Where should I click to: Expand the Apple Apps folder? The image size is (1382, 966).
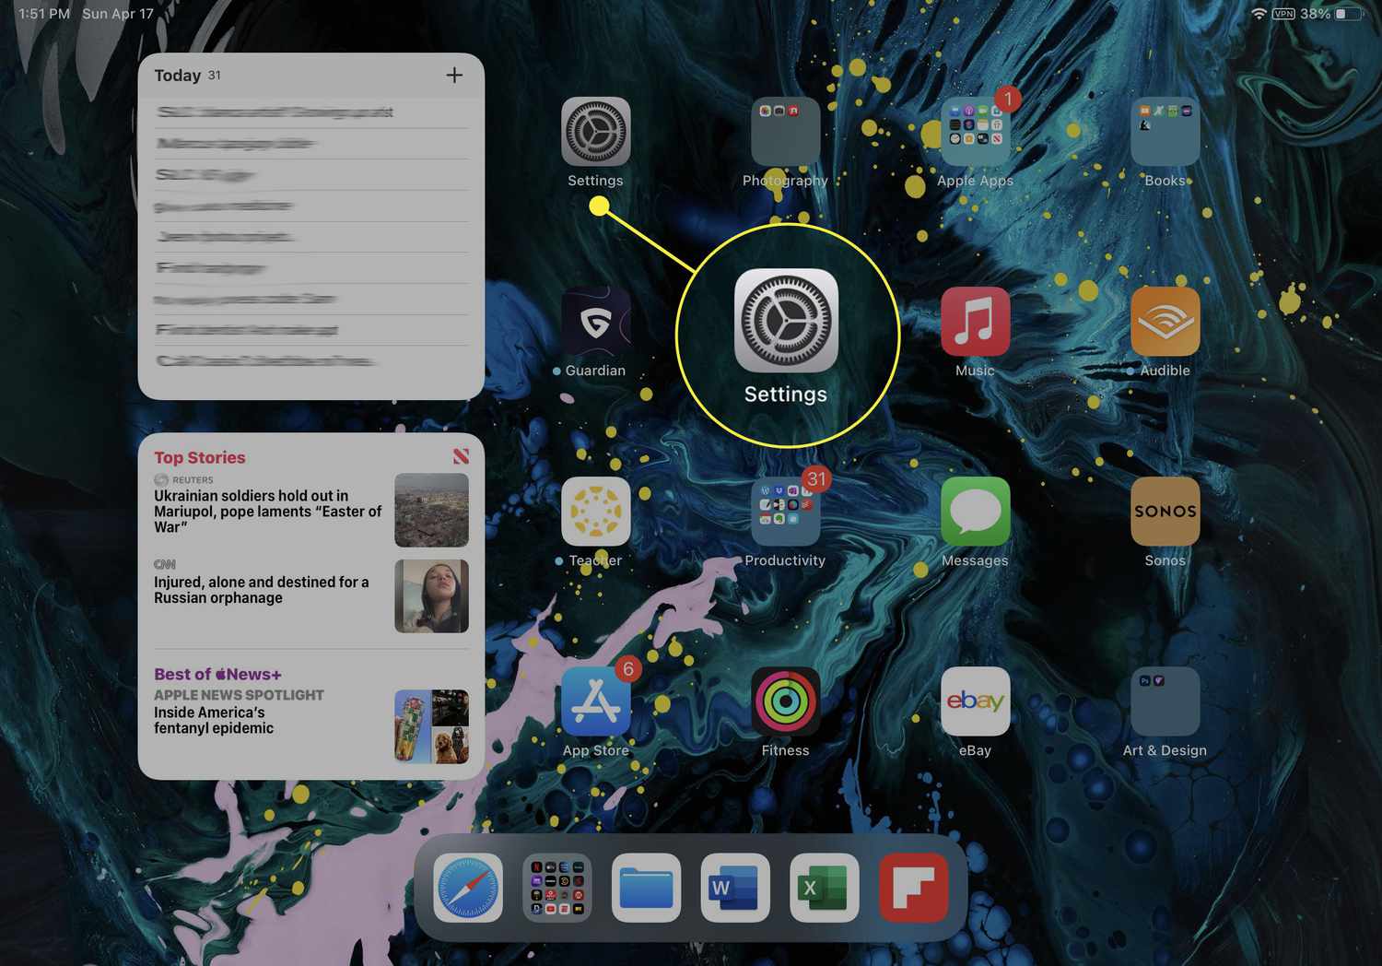975,132
